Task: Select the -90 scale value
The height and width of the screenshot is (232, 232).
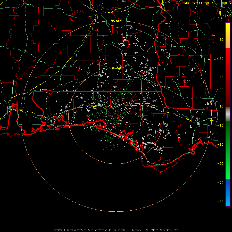Action: point(220,202)
